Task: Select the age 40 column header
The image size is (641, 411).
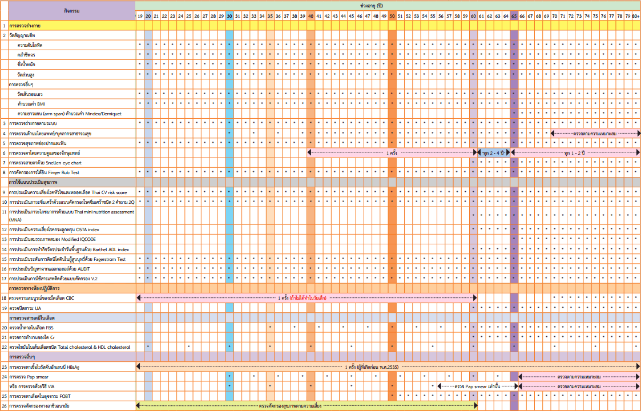Action: (x=311, y=16)
